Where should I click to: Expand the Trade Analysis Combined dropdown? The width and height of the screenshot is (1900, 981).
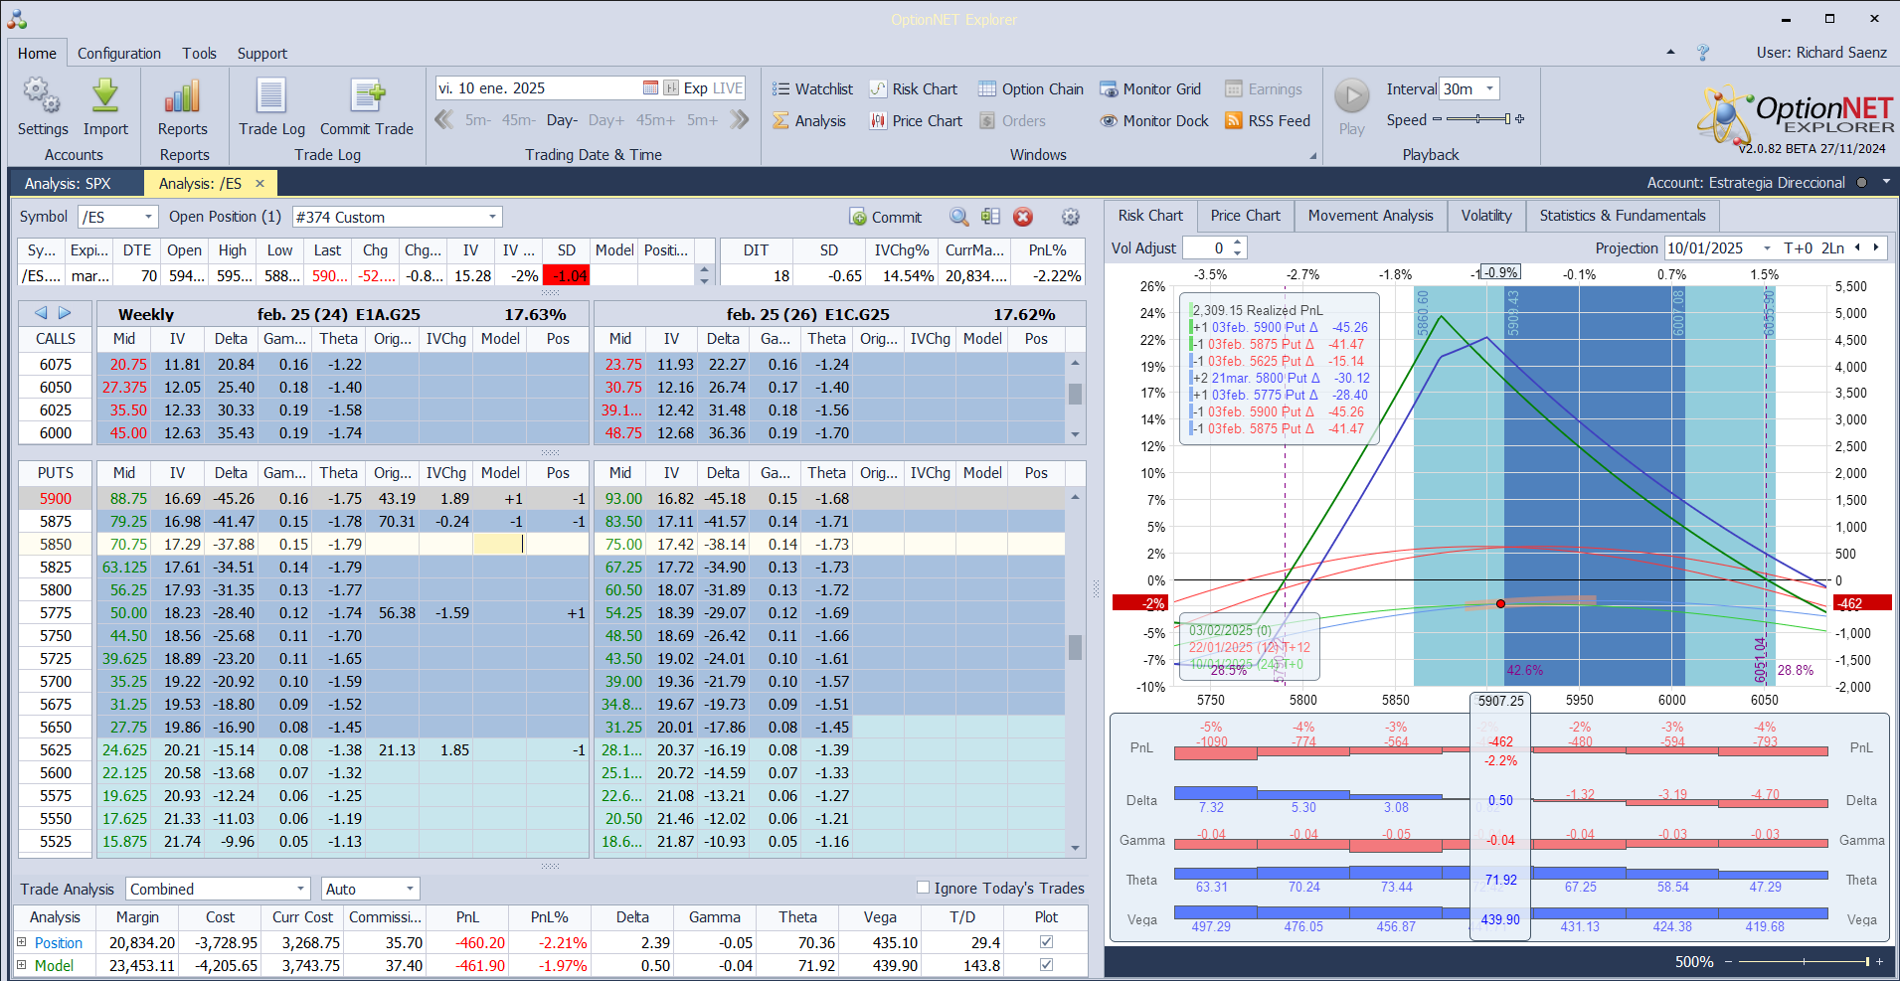pyautogui.click(x=301, y=889)
